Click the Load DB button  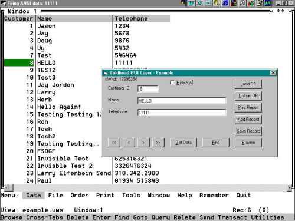point(248,84)
